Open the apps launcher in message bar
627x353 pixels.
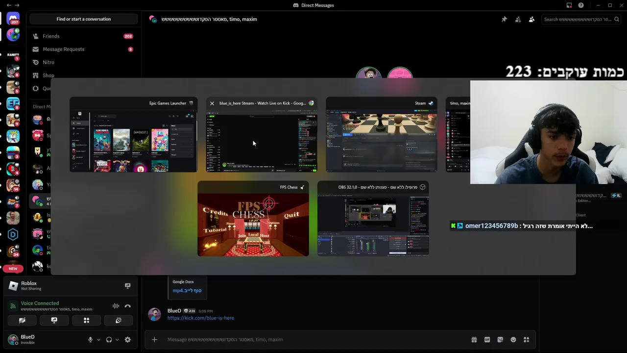pos(527,340)
